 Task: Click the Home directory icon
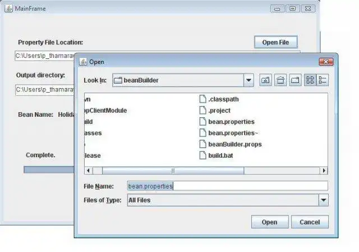(x=280, y=80)
